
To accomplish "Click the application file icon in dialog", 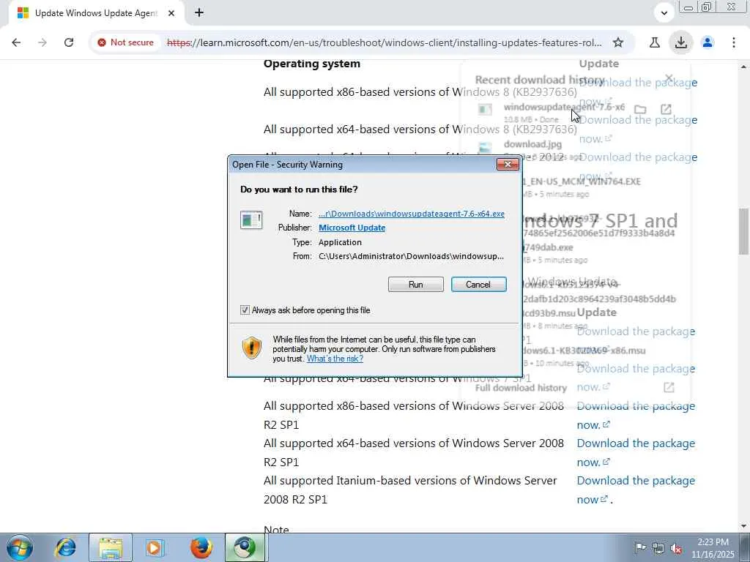I will click(x=251, y=220).
